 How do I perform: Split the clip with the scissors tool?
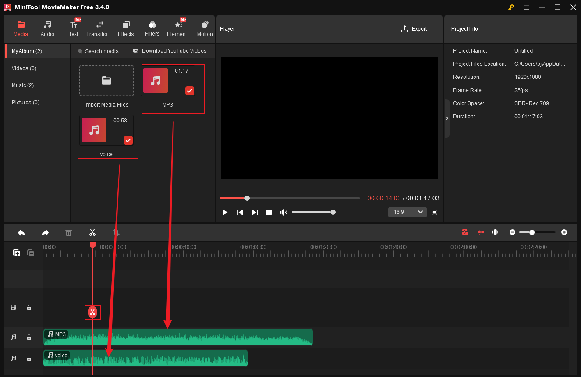(92, 232)
